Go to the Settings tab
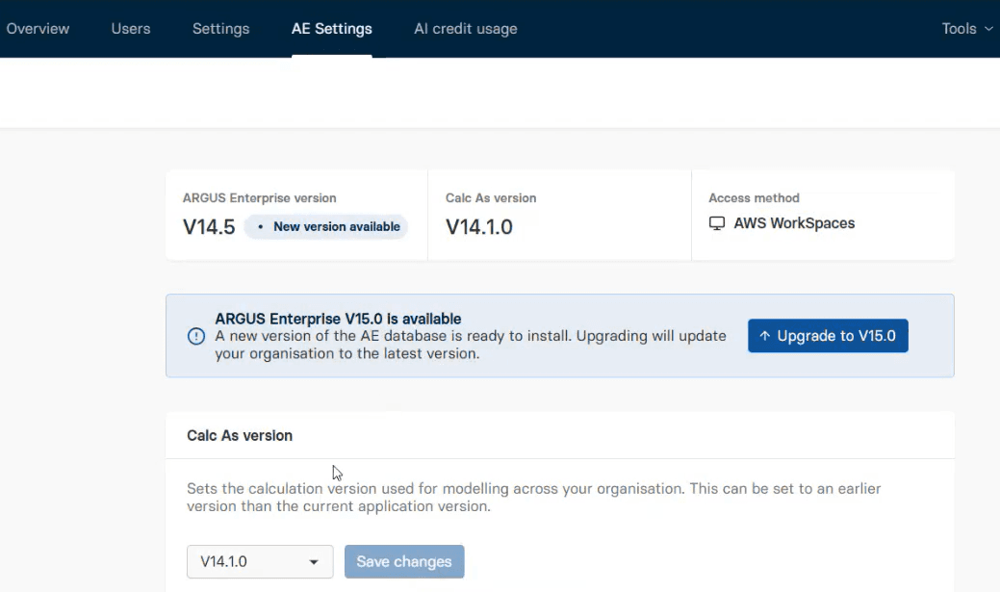1000x592 pixels. pos(220,29)
